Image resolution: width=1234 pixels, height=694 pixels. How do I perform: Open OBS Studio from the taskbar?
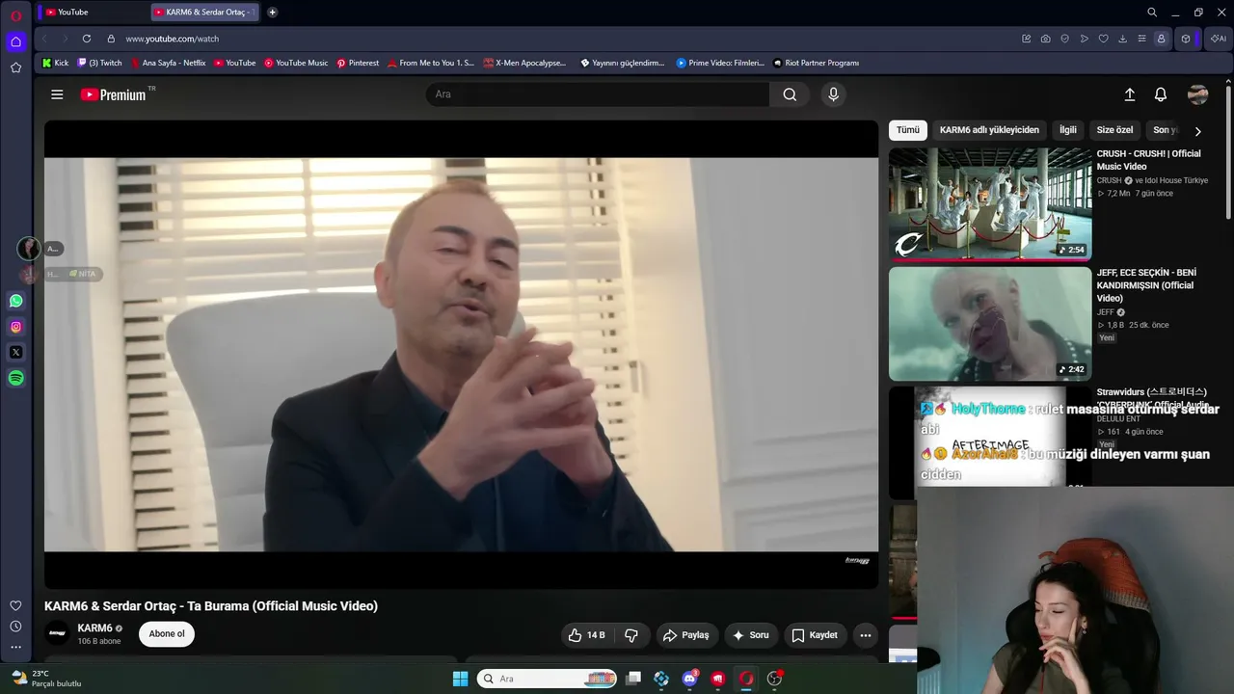774,679
